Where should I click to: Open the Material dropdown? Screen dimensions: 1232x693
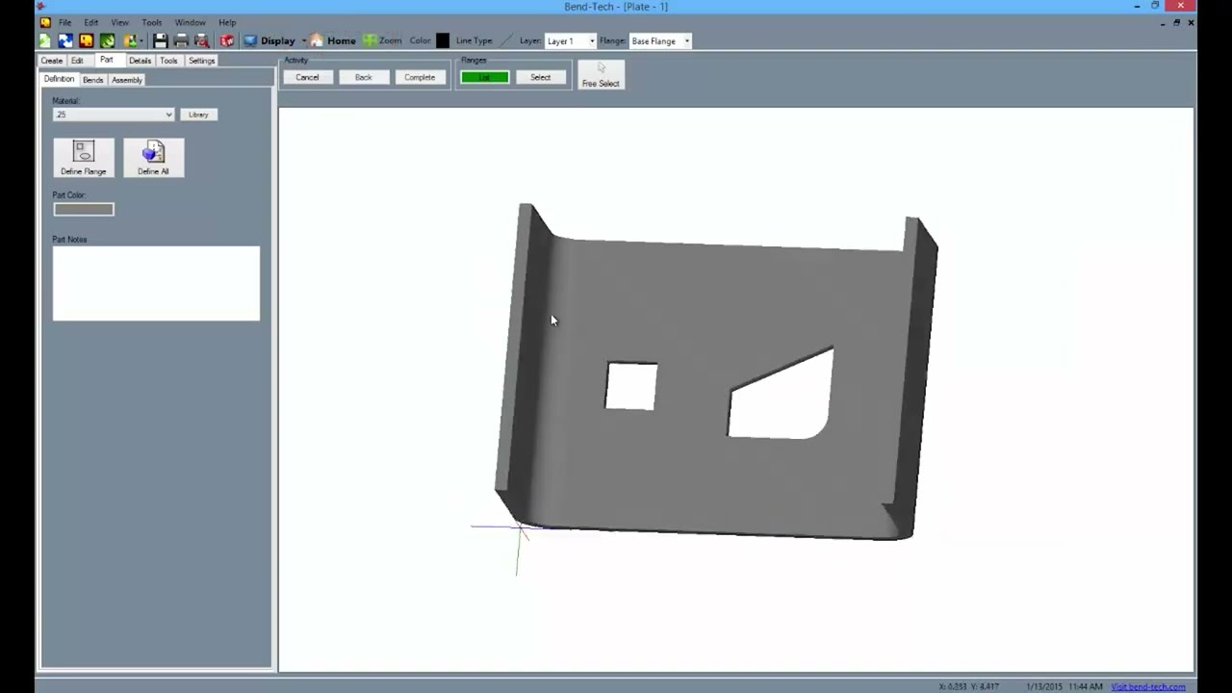click(114, 115)
